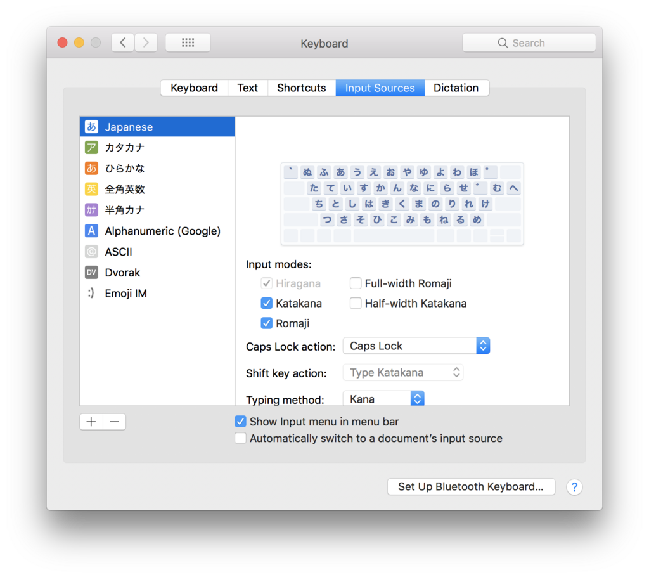The height and width of the screenshot is (577, 649).
Task: Switch to the Text tab
Action: (248, 88)
